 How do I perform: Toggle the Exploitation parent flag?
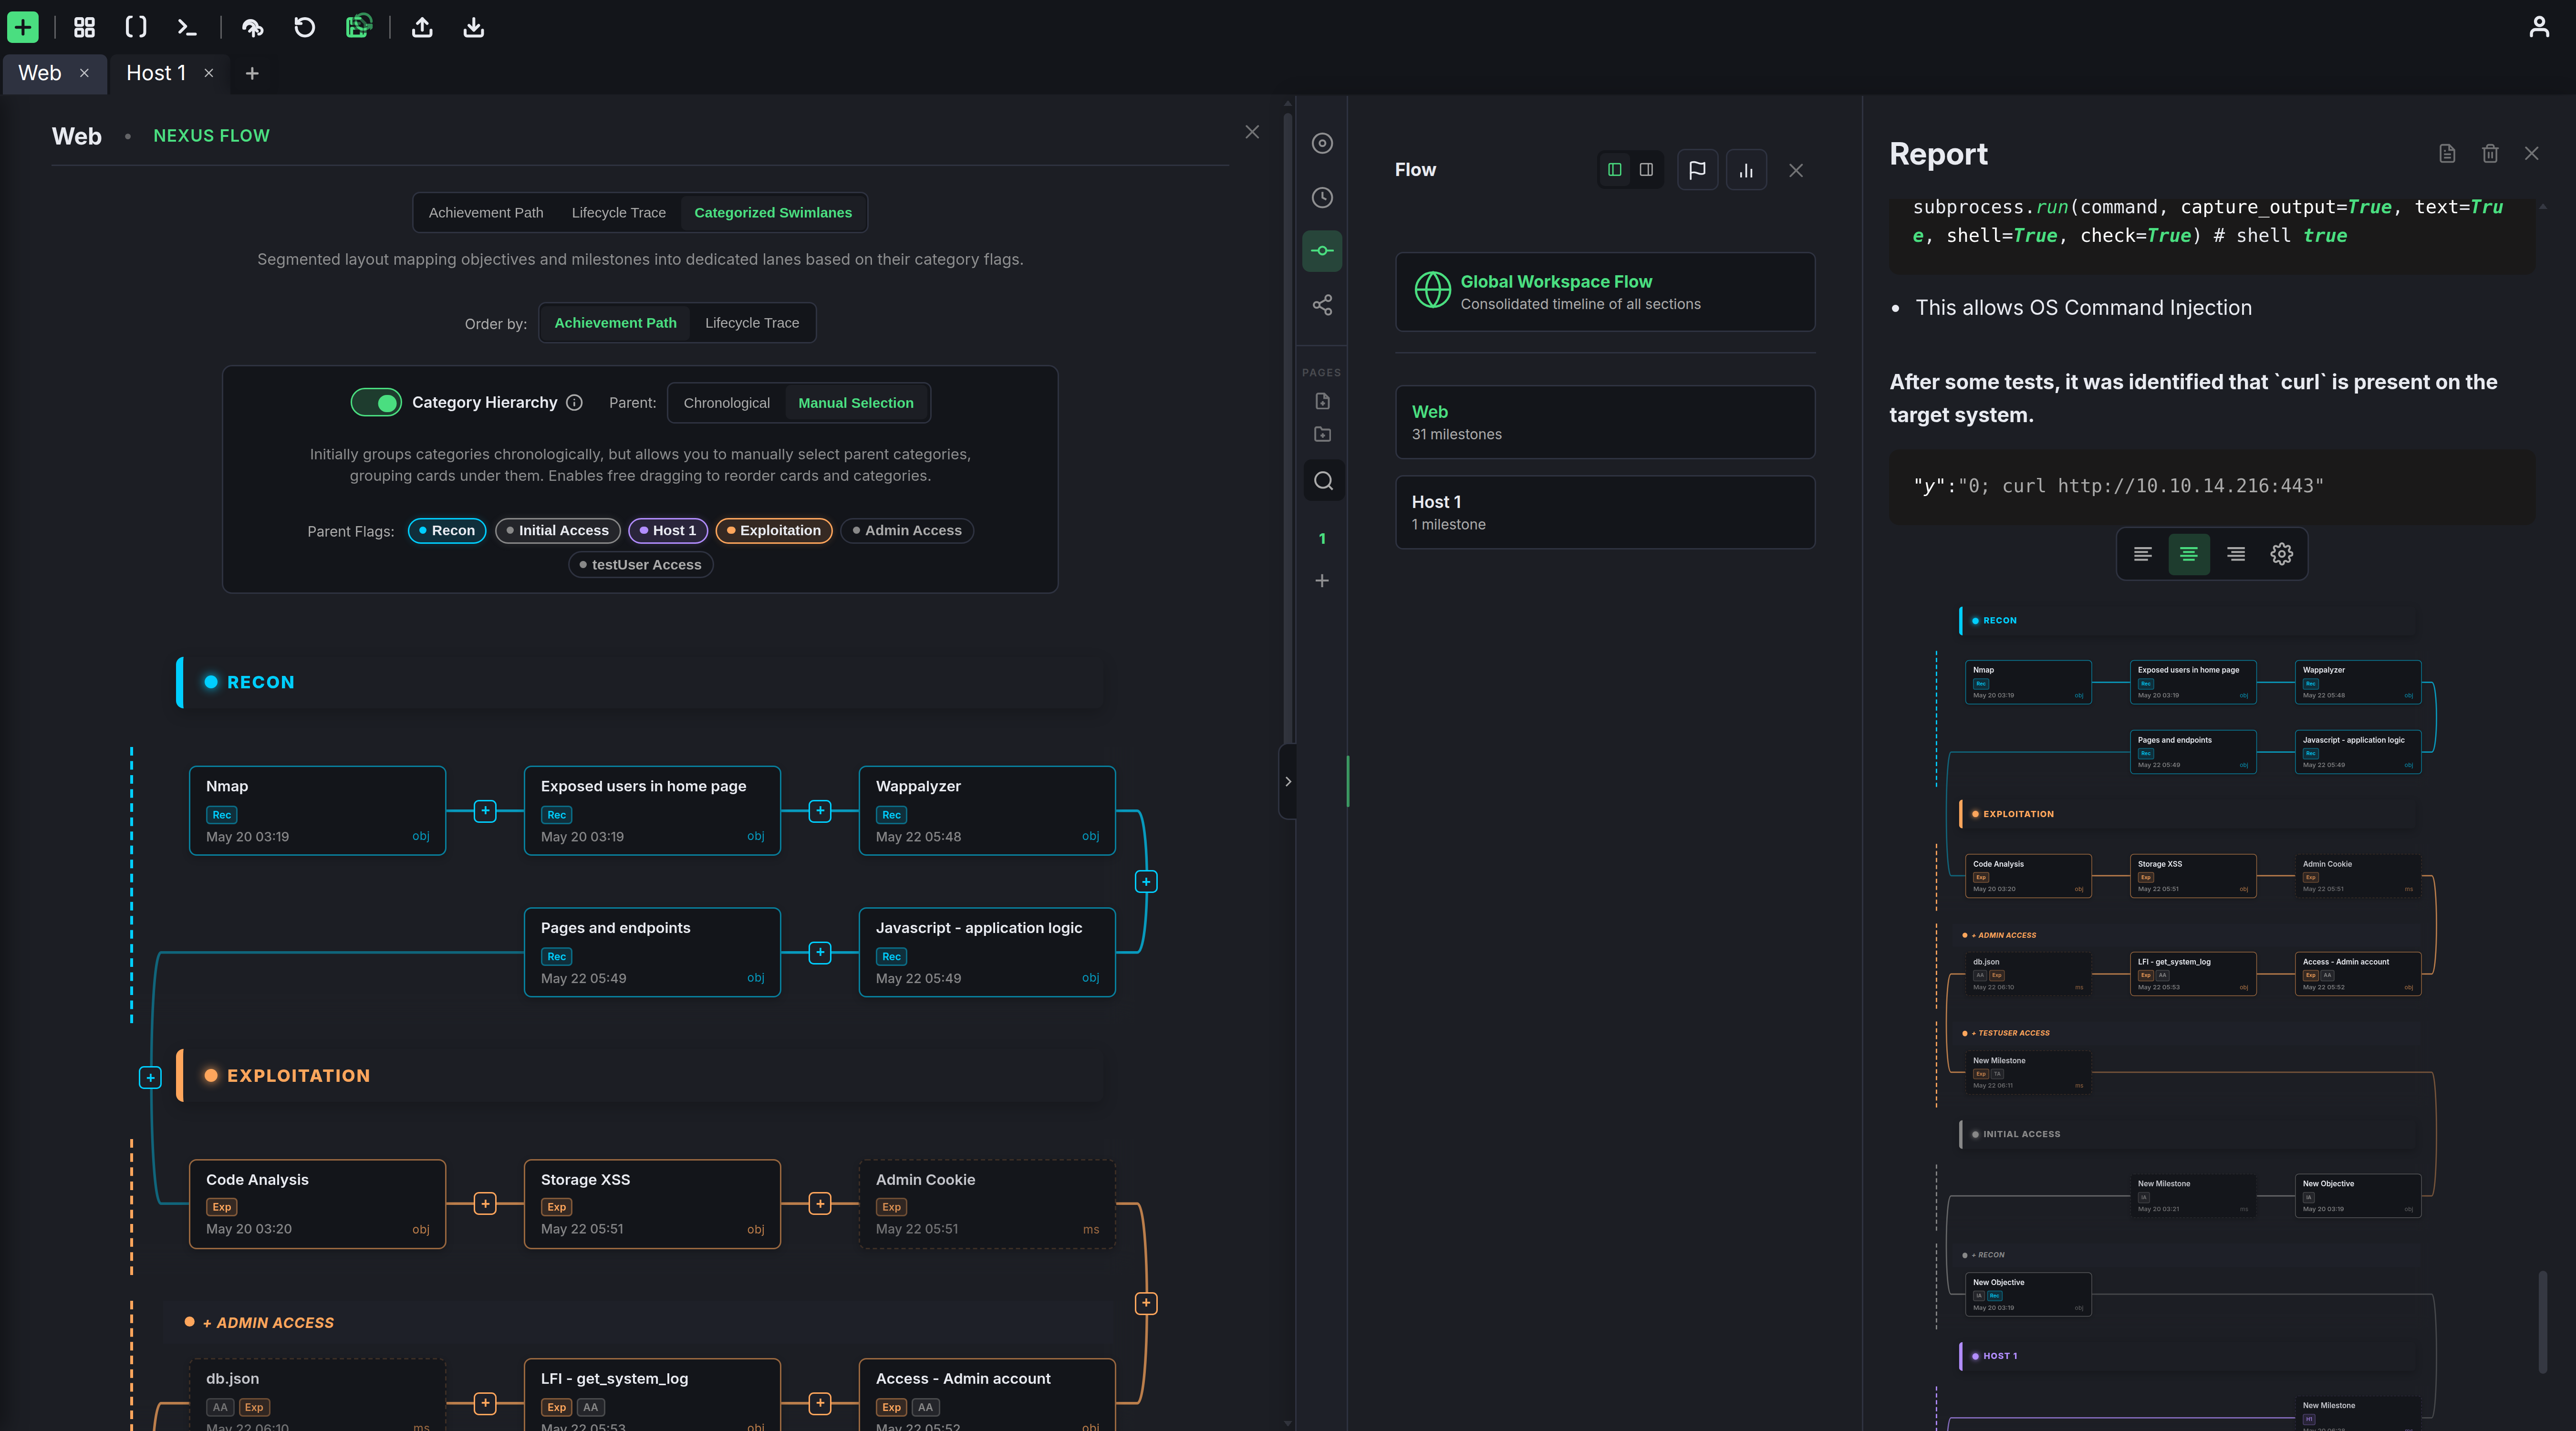[774, 531]
